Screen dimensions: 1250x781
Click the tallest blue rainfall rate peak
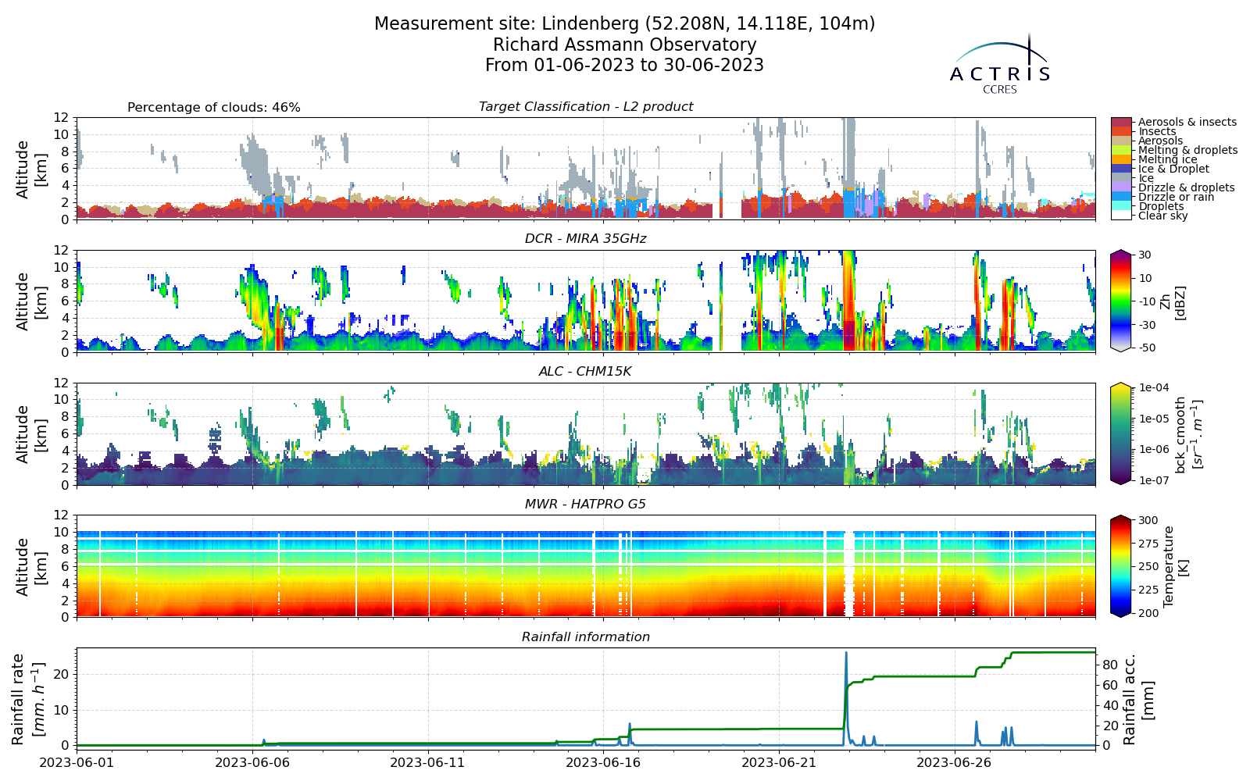point(845,653)
